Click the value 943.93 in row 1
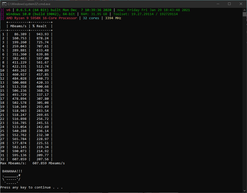 point(43,34)
